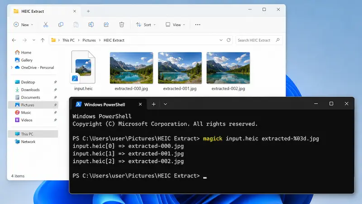
Task: Select the input.heic file
Action: coord(83,71)
